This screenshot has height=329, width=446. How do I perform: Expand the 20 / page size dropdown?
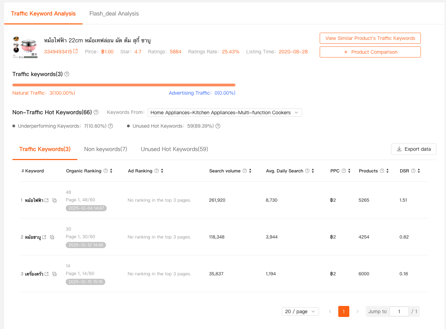click(x=300, y=311)
